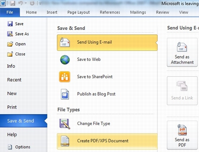Click the Change File Type disk icon

click(x=65, y=124)
